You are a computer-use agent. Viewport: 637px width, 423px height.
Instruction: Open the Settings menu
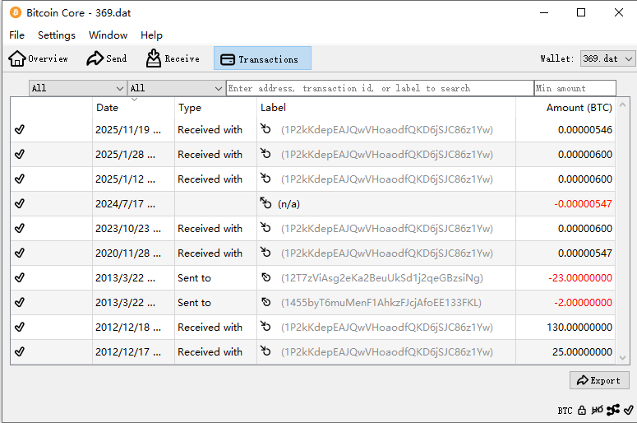(x=56, y=35)
